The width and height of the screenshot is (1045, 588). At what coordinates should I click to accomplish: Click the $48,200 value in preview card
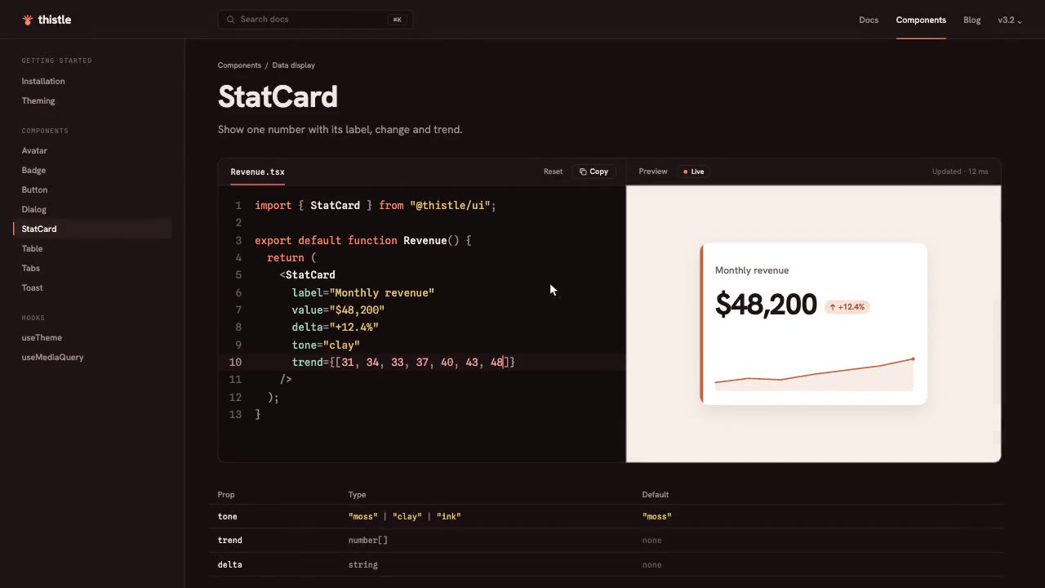[x=766, y=305]
